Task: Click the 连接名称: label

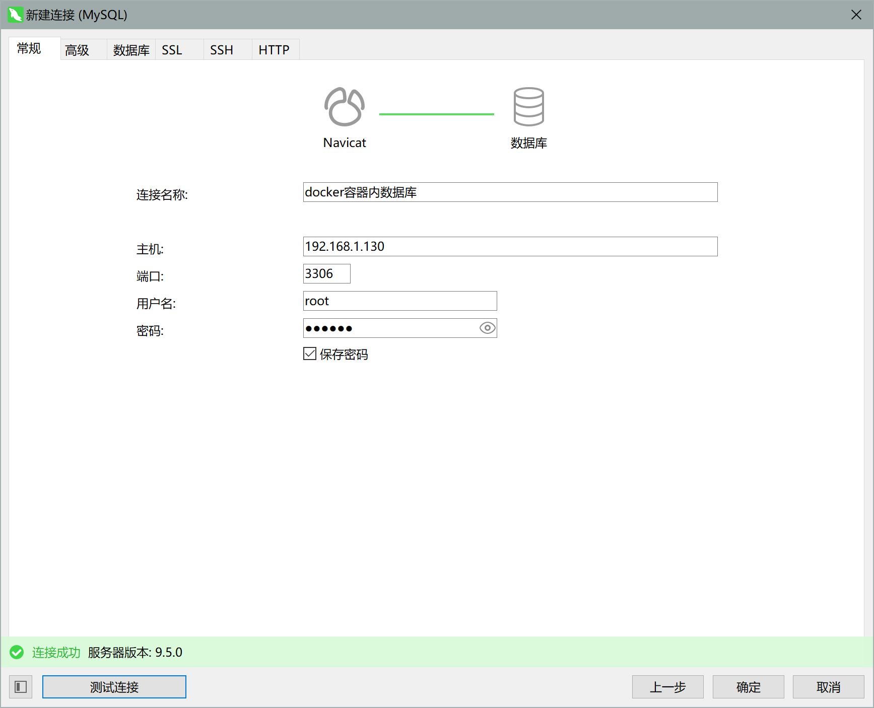Action: 162,195
